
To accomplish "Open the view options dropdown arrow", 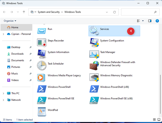I will (143, 21).
